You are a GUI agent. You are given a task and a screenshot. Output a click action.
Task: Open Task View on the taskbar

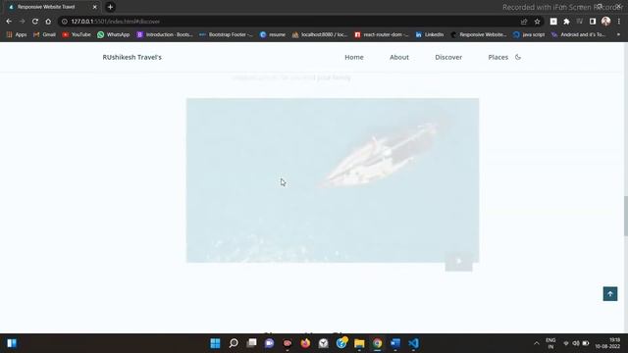[x=251, y=343]
